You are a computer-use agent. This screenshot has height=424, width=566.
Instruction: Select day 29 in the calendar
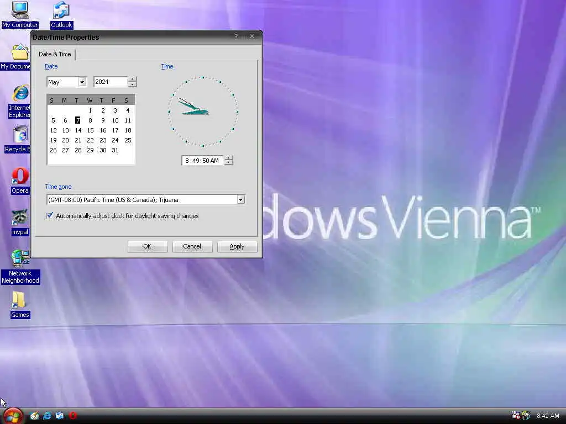90,150
